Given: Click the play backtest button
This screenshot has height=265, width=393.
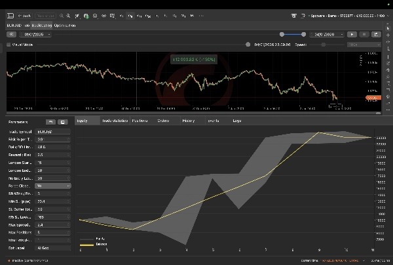Looking at the screenshot, I should coord(352,33).
